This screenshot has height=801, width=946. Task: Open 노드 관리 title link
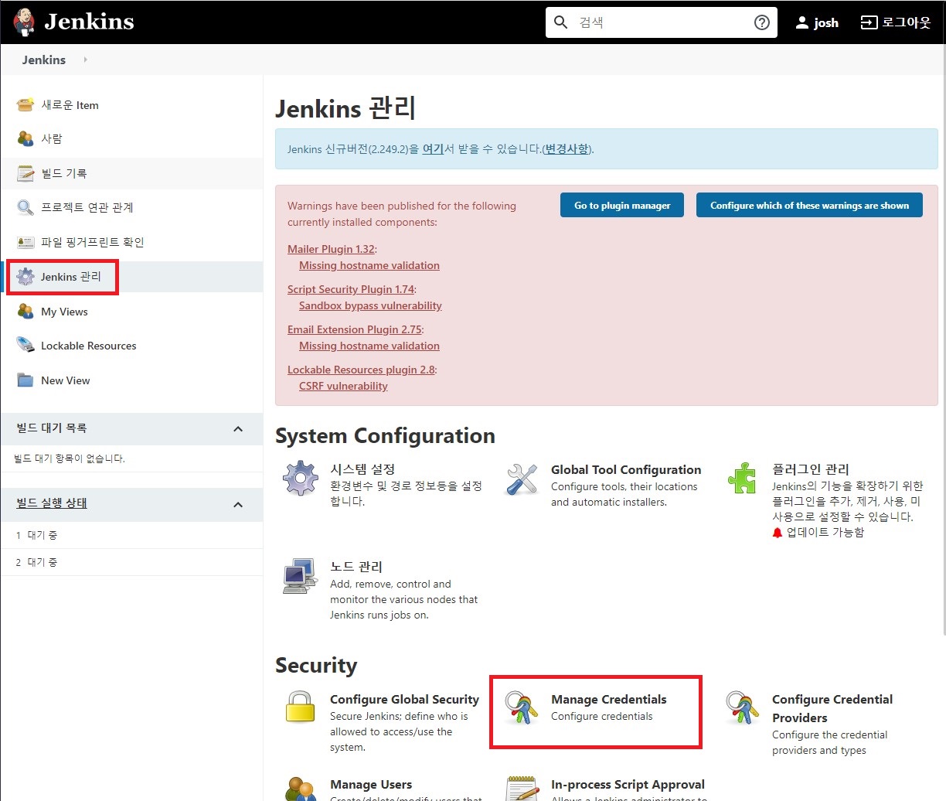pos(356,567)
